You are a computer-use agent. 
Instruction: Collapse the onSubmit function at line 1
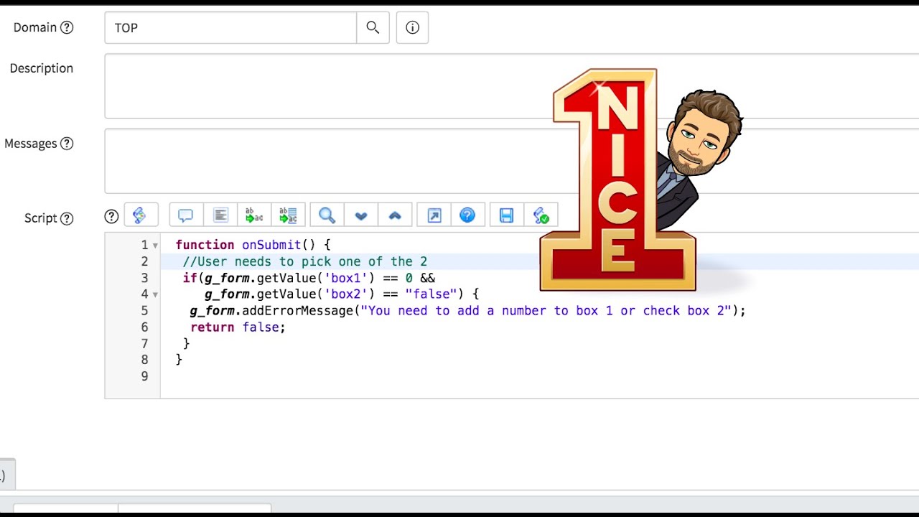[155, 245]
